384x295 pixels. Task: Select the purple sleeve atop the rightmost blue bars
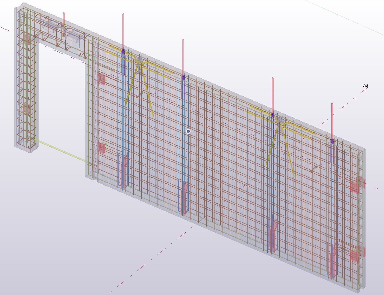tap(332, 141)
